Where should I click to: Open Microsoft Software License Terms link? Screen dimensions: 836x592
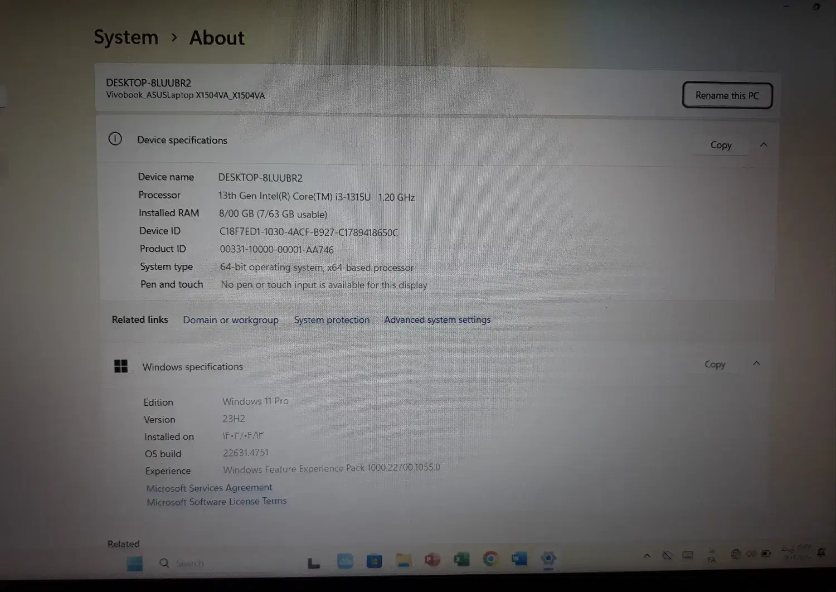pyautogui.click(x=217, y=502)
